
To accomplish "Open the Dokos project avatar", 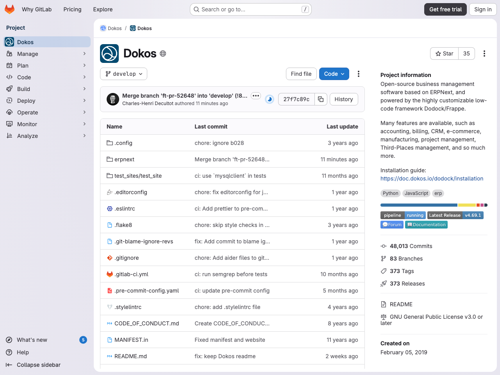I will pos(109,53).
